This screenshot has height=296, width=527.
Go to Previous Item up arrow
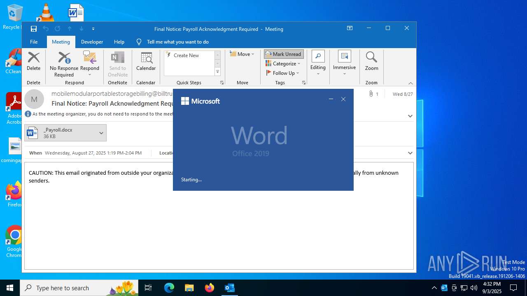(x=70, y=29)
